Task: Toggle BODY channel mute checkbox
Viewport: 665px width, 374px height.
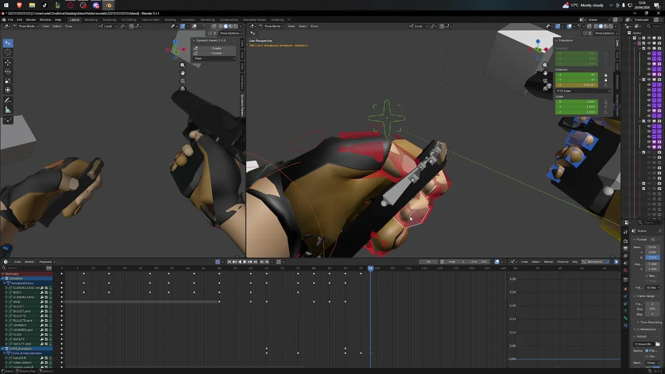Action: (46, 292)
